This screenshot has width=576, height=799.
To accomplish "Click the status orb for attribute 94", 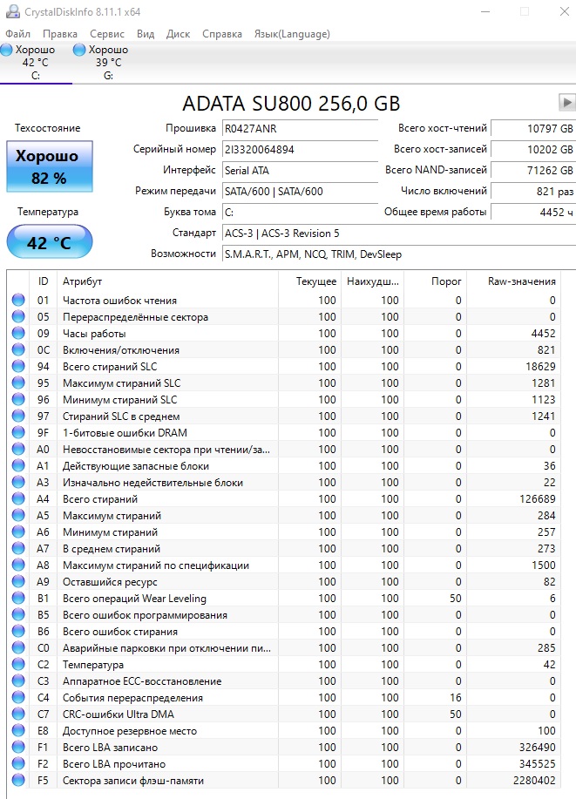I will click(x=18, y=366).
